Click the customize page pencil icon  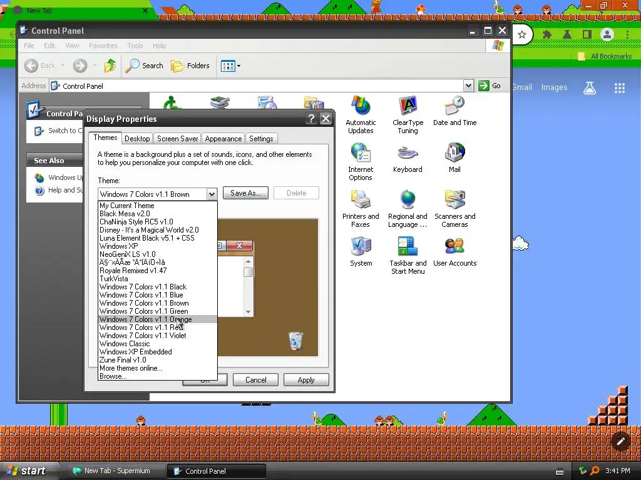620,441
